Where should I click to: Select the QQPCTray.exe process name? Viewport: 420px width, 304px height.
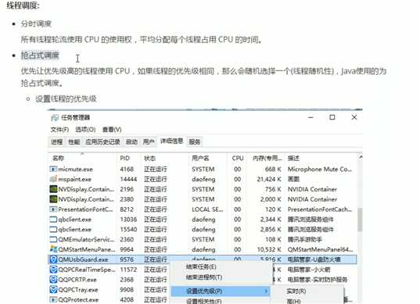(78, 290)
